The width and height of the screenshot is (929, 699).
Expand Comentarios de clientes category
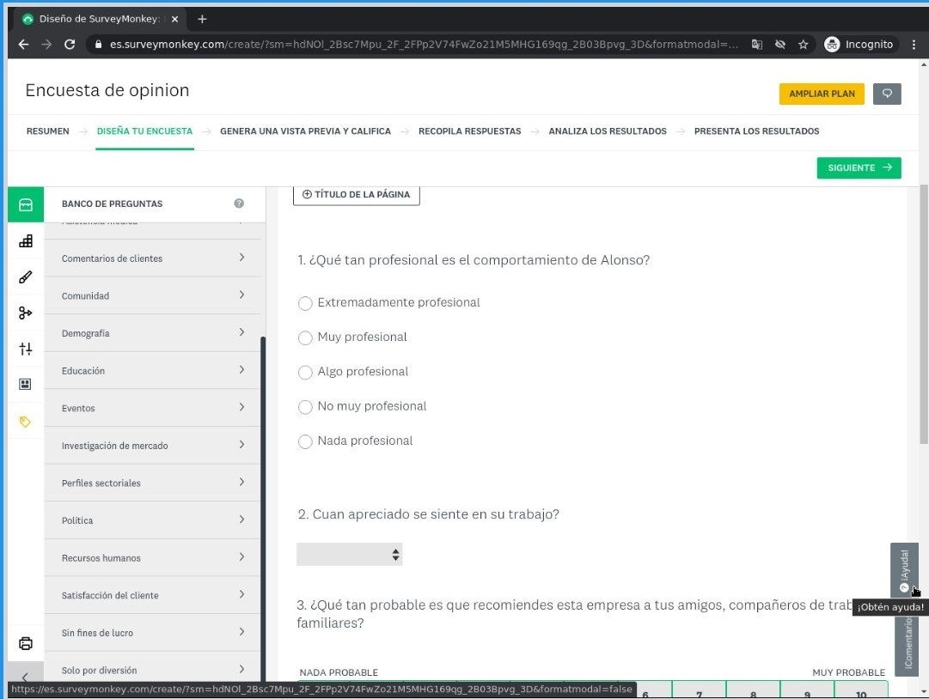pos(152,258)
